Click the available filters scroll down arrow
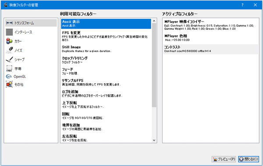The height and width of the screenshot is (166, 263). [154, 140]
